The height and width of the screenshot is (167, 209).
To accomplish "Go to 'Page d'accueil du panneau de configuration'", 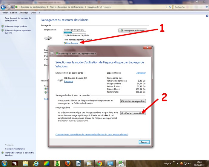I will pos(18,19).
